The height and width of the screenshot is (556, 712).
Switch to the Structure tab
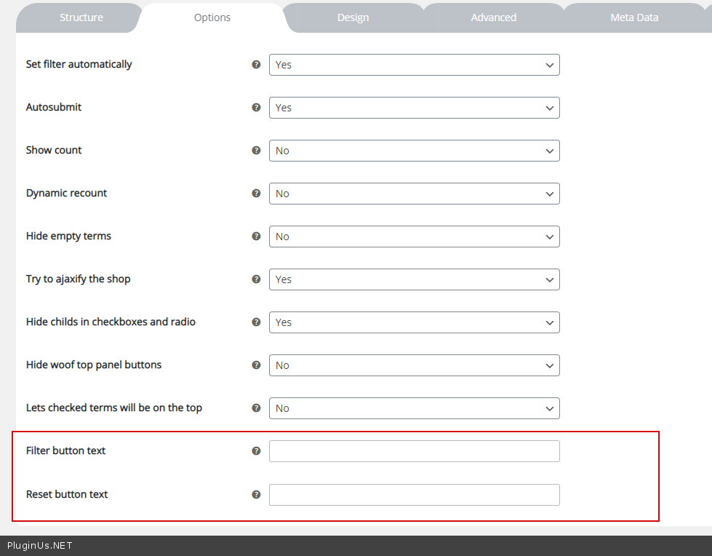pos(81,17)
